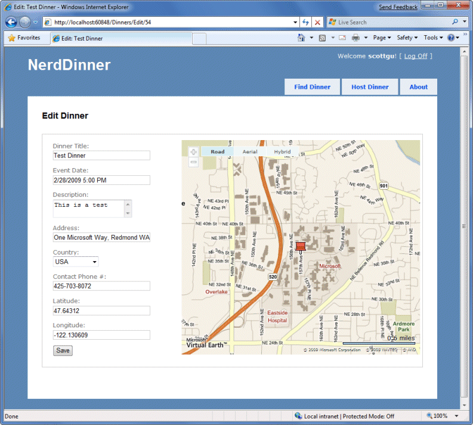Click the Longitude input field
This screenshot has width=473, height=425.
(x=101, y=335)
